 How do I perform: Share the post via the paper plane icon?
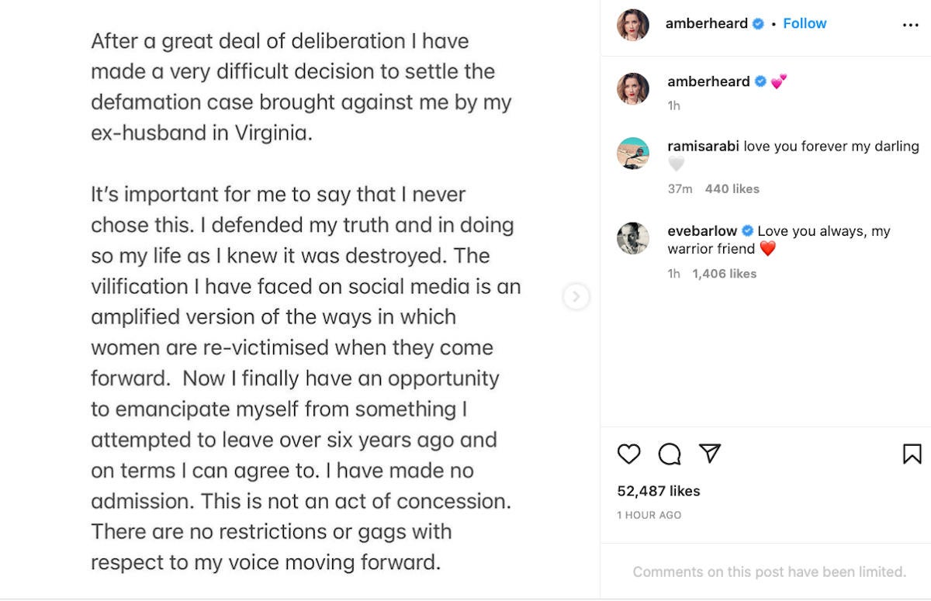pos(710,454)
